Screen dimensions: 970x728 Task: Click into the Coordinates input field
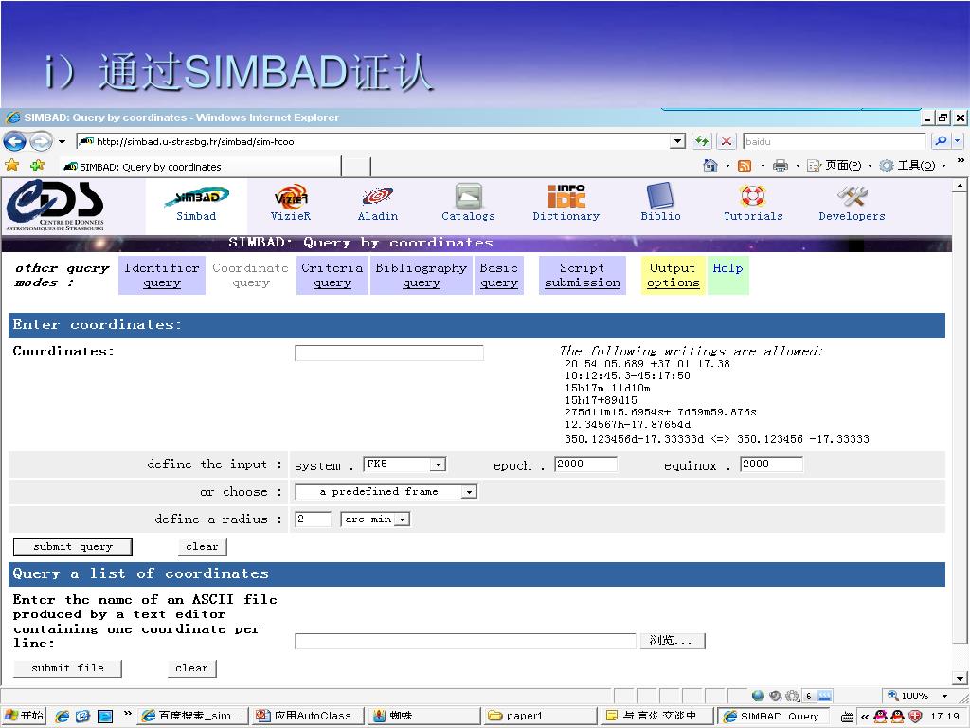pyautogui.click(x=389, y=354)
